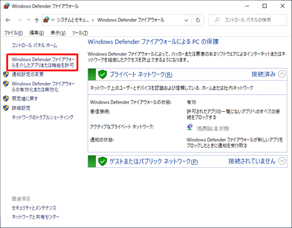This screenshot has height=228, width=292.
Task: Close the firewall window
Action: pos(283,6)
